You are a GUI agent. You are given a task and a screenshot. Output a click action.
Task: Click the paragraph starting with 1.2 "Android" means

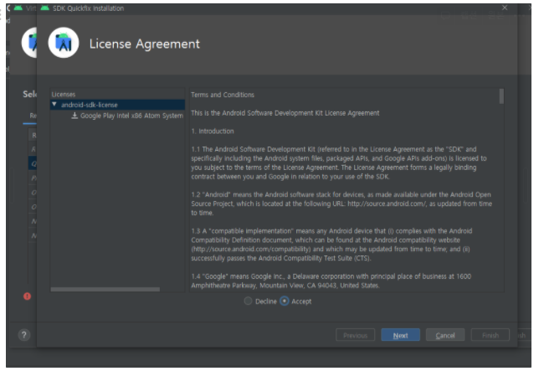[341, 204]
